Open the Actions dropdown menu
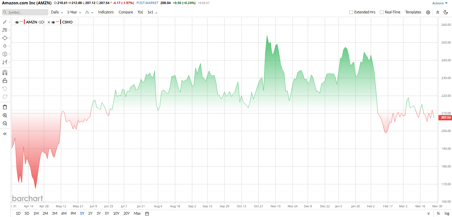452x217 pixels. click(440, 3)
